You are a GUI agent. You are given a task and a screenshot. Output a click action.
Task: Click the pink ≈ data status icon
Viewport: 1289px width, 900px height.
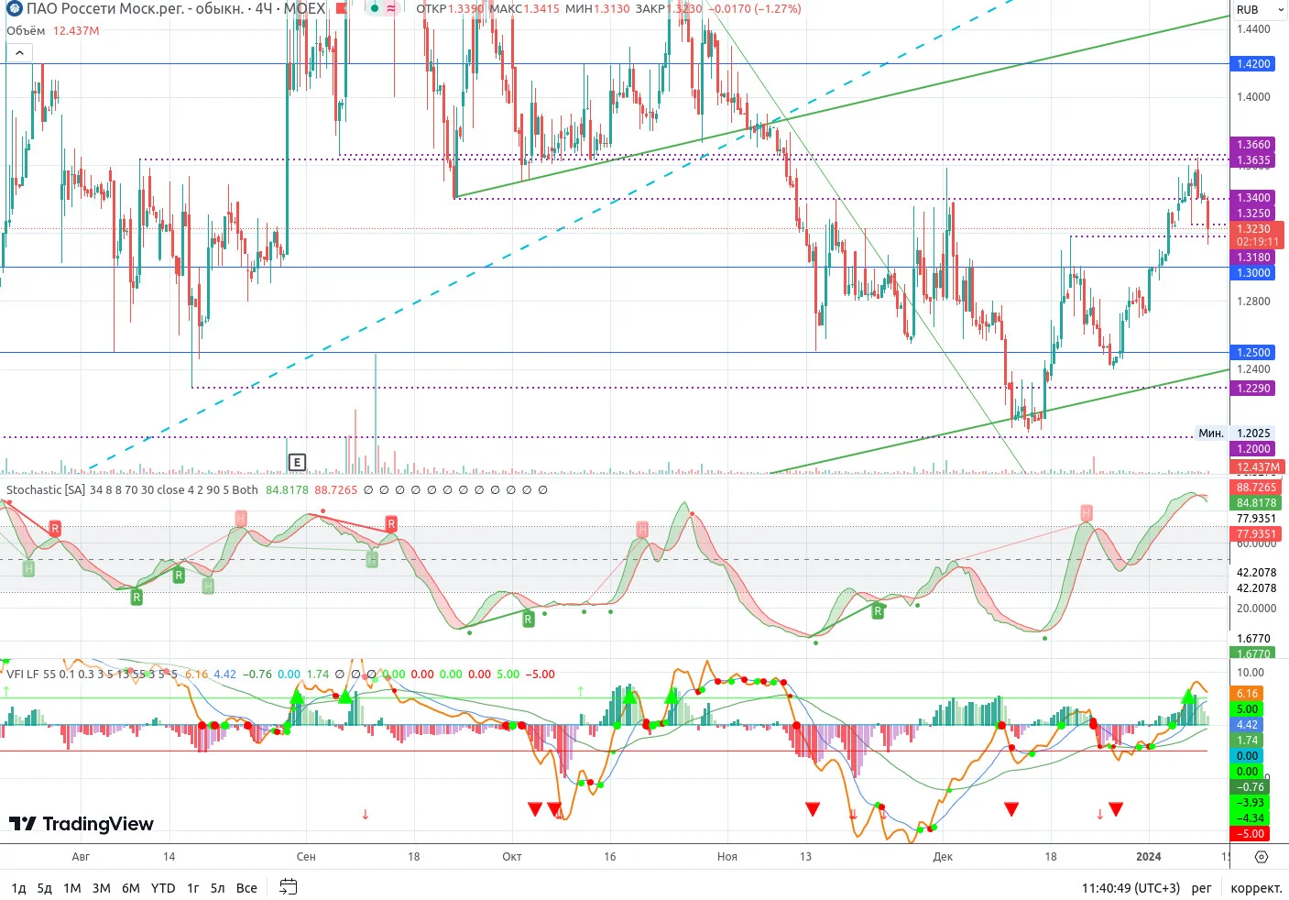point(391,9)
